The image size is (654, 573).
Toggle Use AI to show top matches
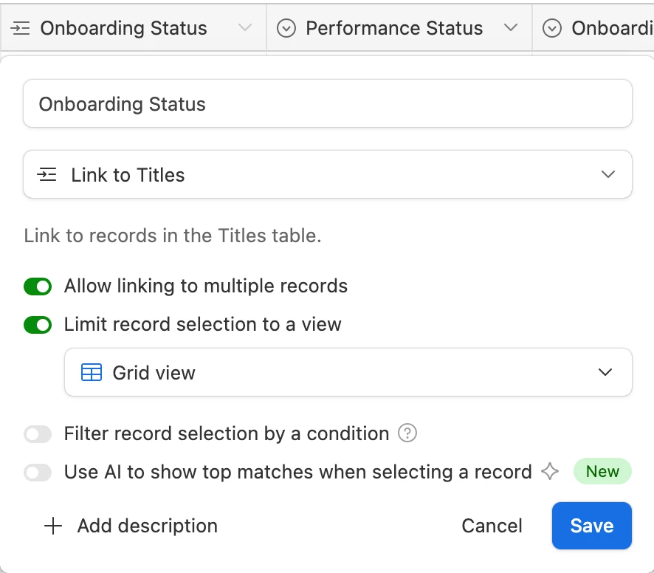tap(38, 472)
